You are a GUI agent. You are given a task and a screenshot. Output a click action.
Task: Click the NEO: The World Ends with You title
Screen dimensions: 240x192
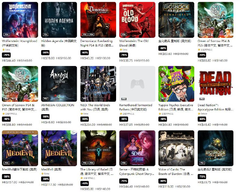coord(95,107)
